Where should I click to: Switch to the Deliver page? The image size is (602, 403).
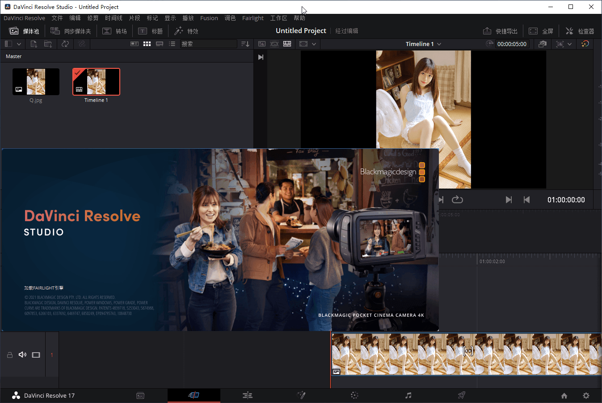coord(462,395)
